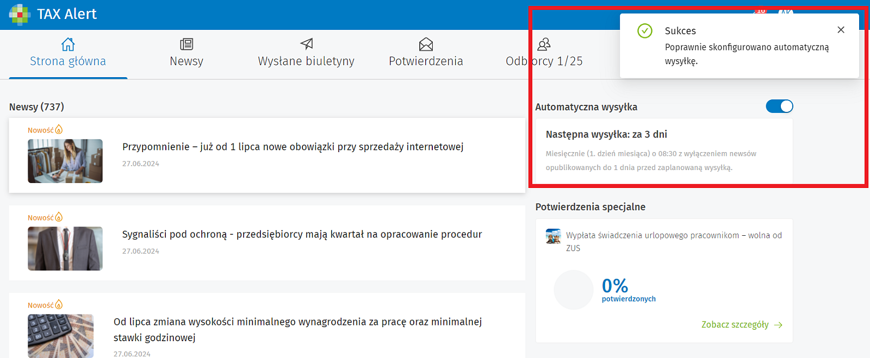The height and width of the screenshot is (358, 870).
Task: Open Newsy via the newspaper icon
Action: click(187, 44)
